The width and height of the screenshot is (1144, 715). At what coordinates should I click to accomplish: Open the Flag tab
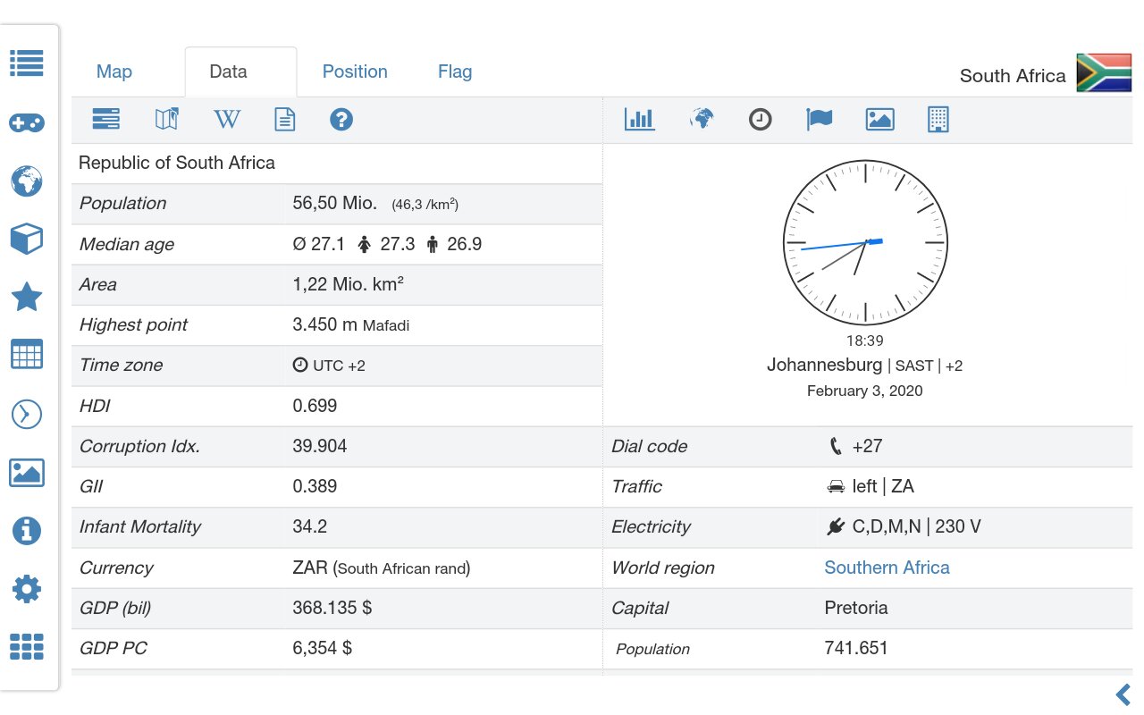click(455, 71)
